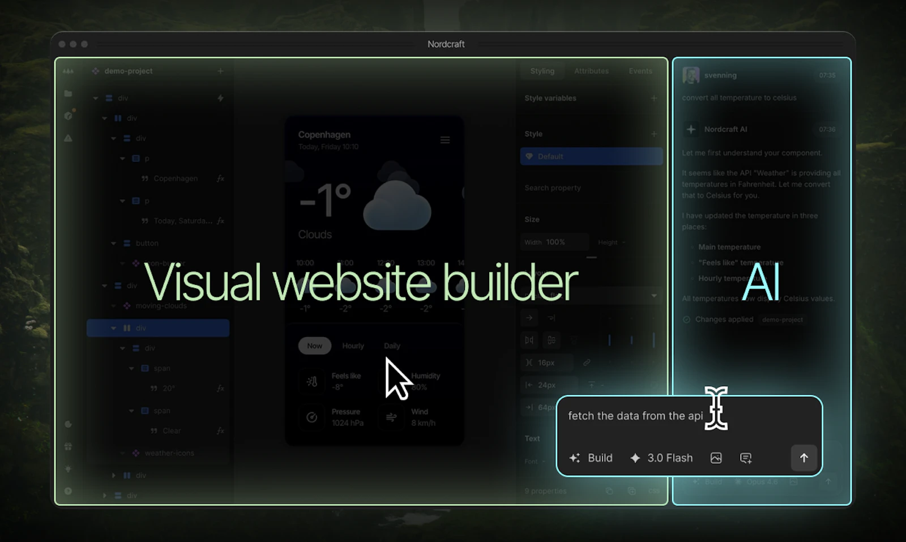Collapse the p node above Today, Saturda...
Screen dimensions: 906x542
coord(122,200)
